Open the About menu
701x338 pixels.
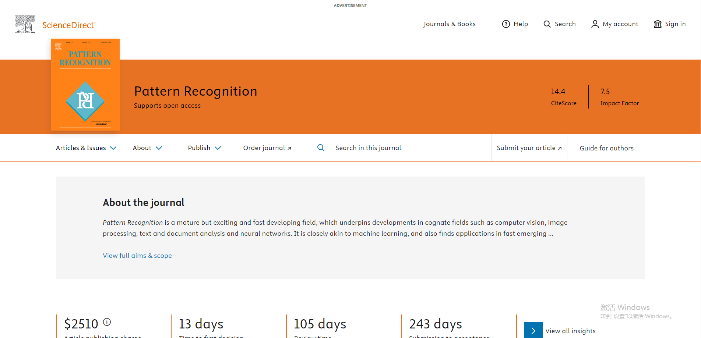click(x=147, y=148)
